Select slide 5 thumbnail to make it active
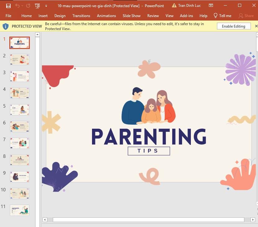This screenshot has height=227, width=258. point(19,109)
